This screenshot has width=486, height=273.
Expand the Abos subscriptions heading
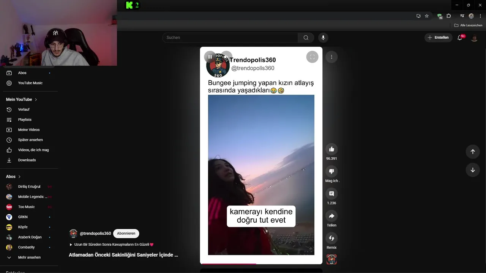point(13,177)
